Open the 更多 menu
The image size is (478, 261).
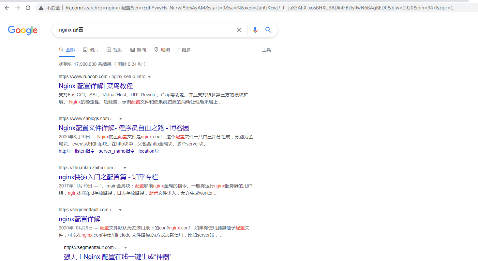pos(185,50)
